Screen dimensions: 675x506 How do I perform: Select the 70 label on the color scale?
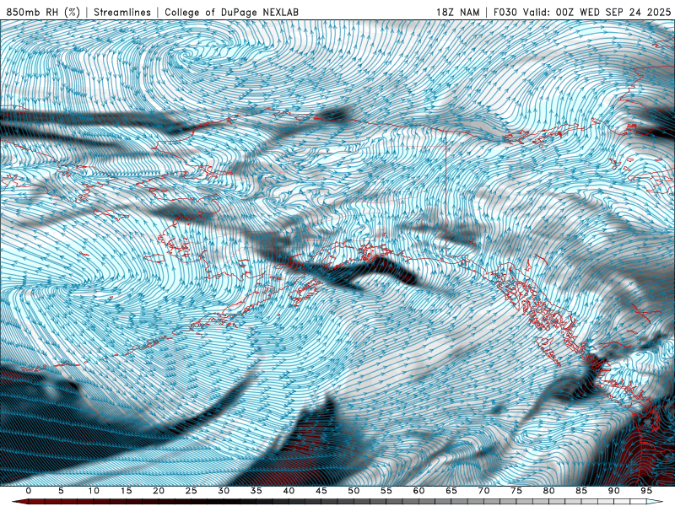(x=483, y=491)
